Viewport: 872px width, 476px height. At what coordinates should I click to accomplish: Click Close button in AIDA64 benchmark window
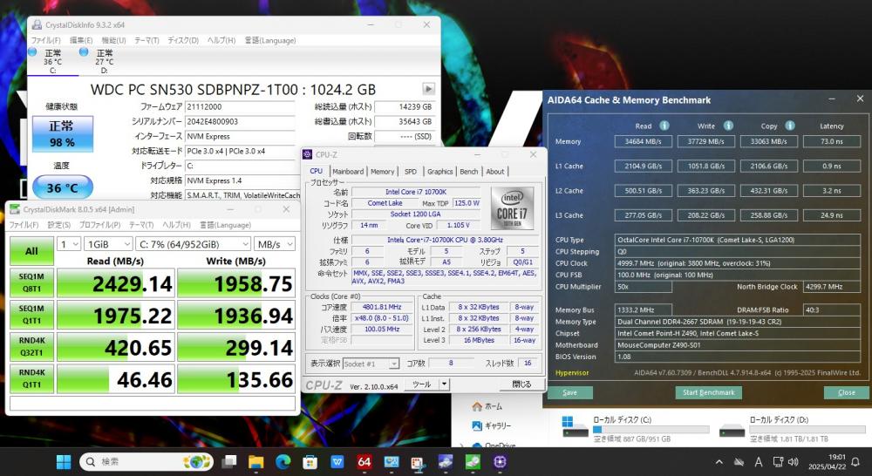click(846, 392)
